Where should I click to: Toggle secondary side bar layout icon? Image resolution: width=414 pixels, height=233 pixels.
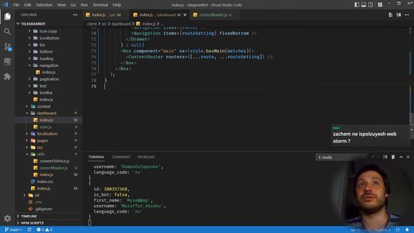[371, 5]
